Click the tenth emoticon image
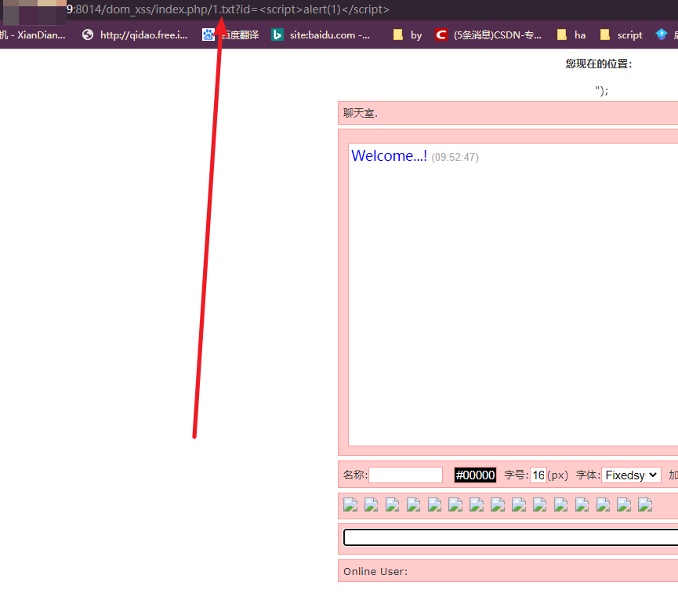The height and width of the screenshot is (597, 678). pos(540,504)
